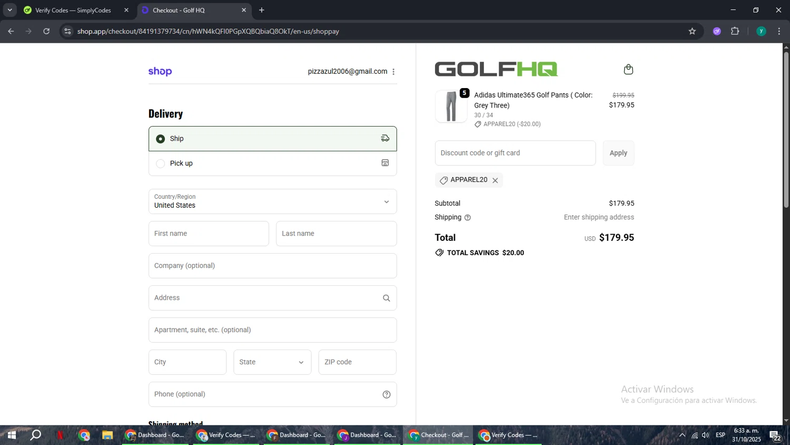Click the page vertical scrollbar
Viewport: 790px width, 445px height.
(x=786, y=129)
